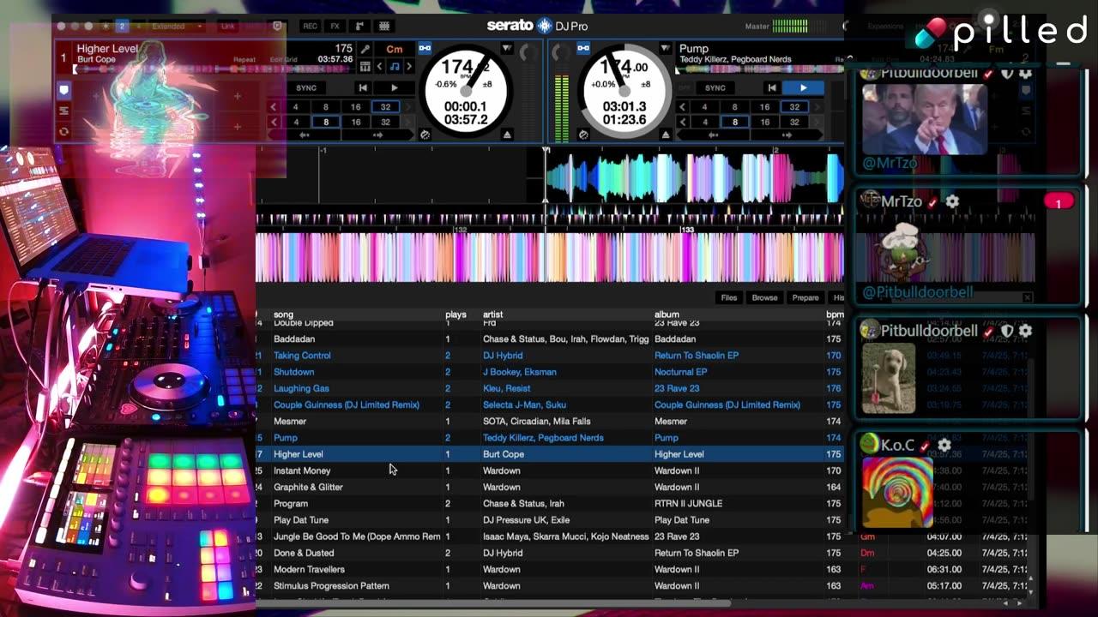Show smaller loop sizes on the left deck's top row
The width and height of the screenshot is (1098, 617).
[x=274, y=107]
